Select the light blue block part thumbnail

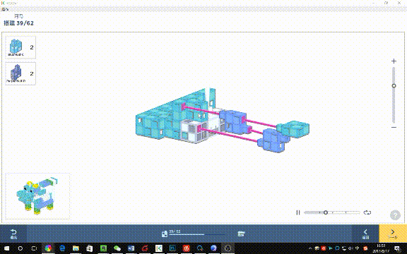point(20,47)
